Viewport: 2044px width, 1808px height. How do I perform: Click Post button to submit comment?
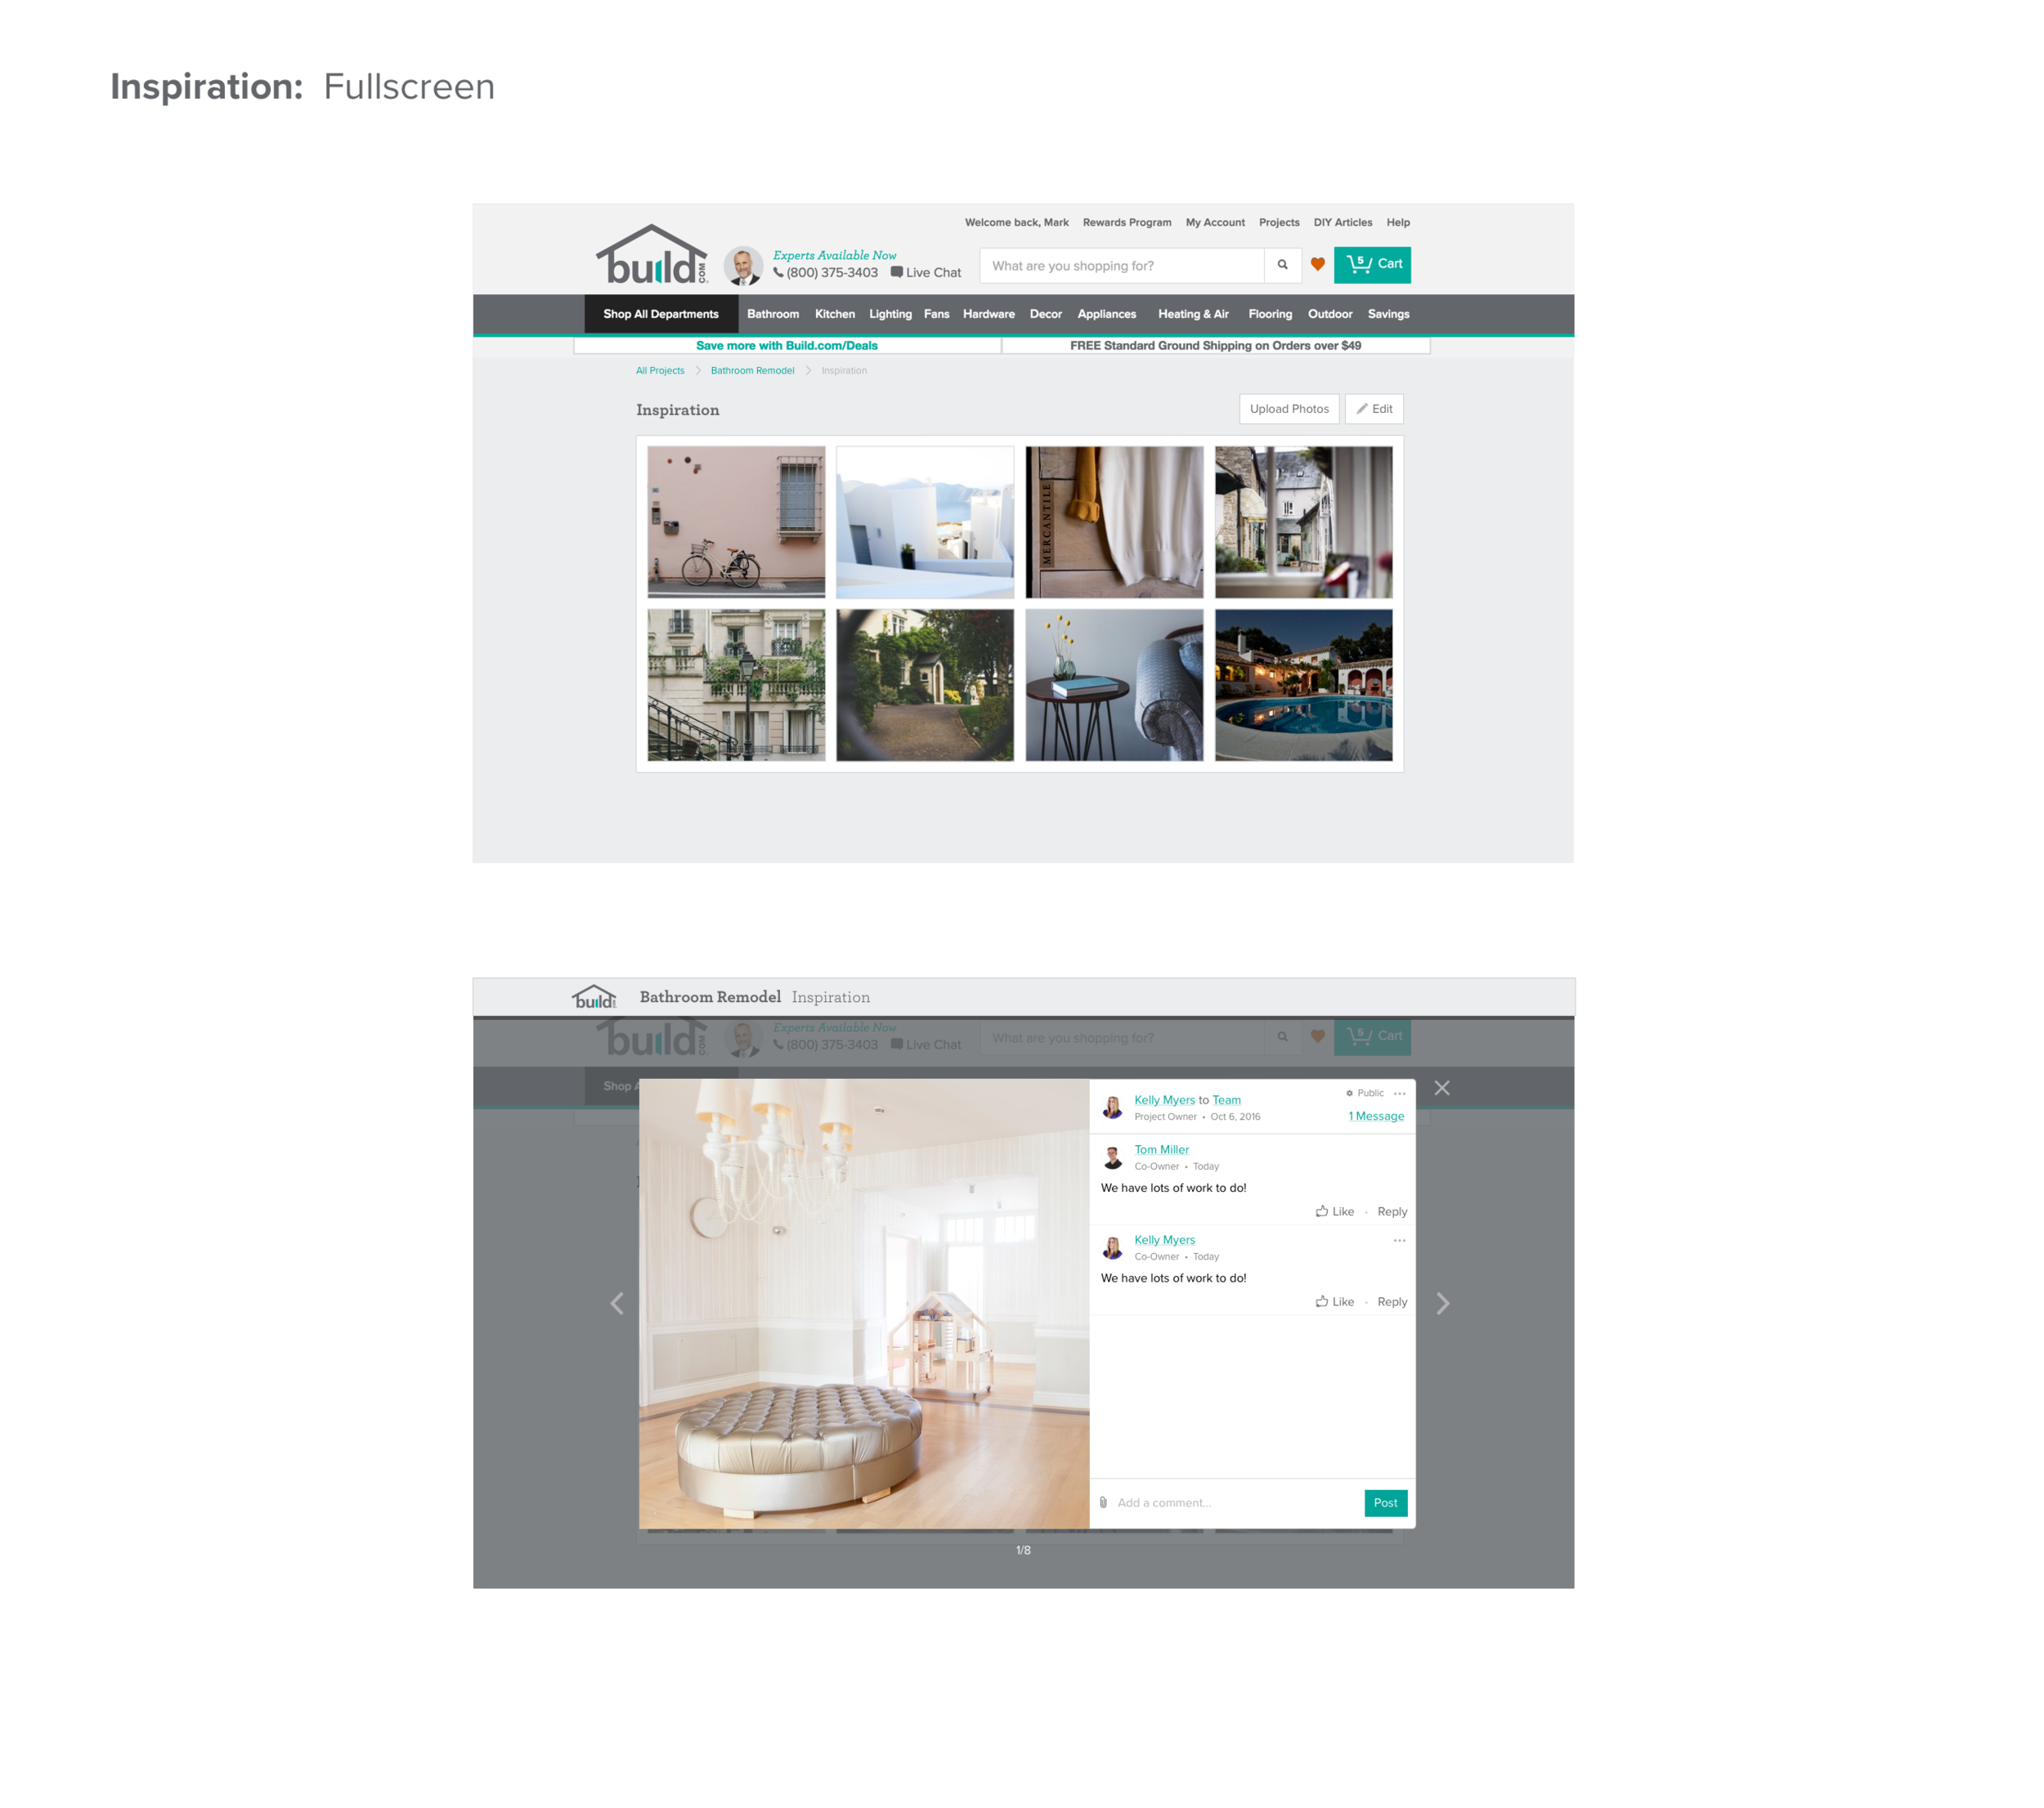click(1386, 1502)
